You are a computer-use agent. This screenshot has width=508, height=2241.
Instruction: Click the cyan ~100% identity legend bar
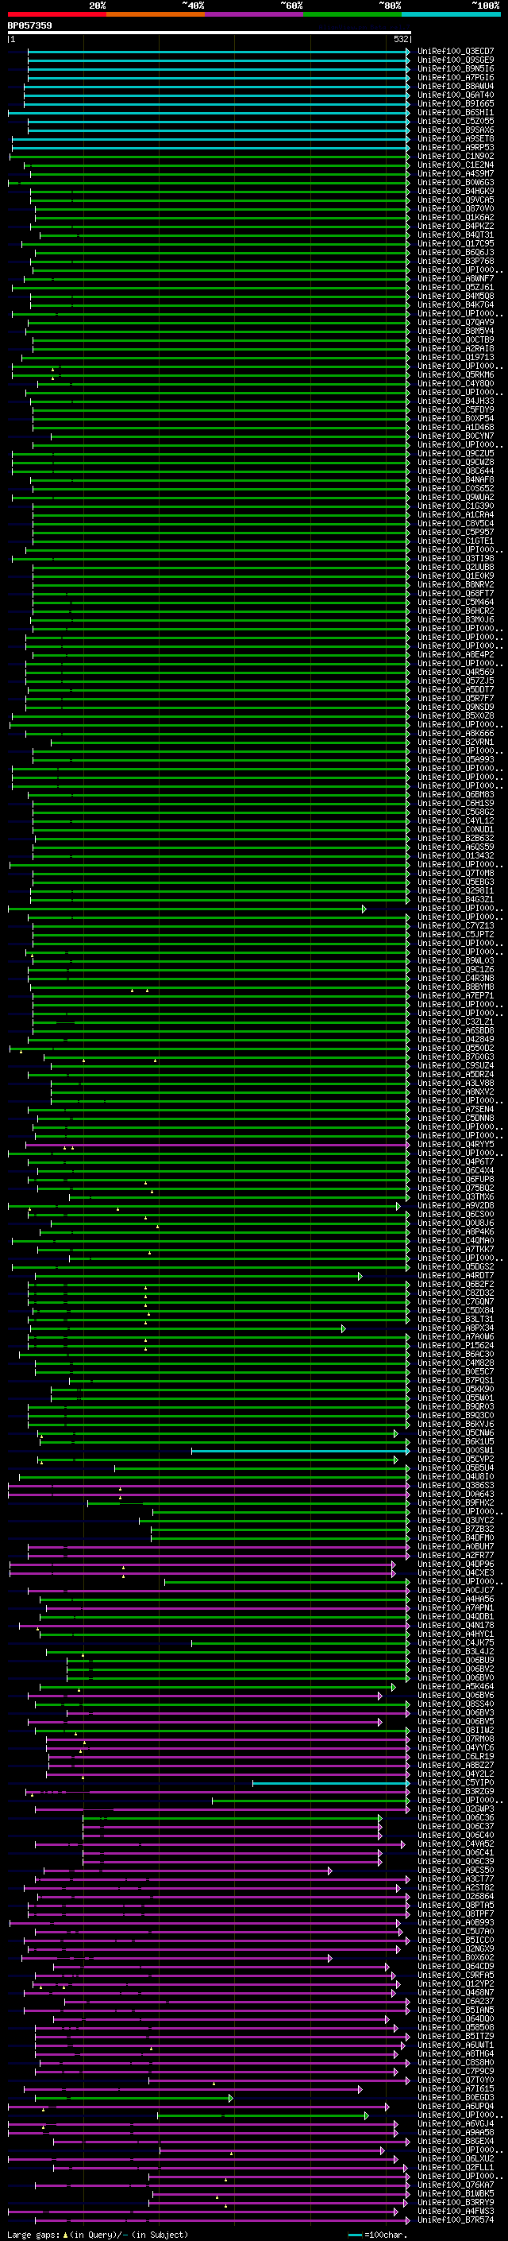(x=451, y=14)
